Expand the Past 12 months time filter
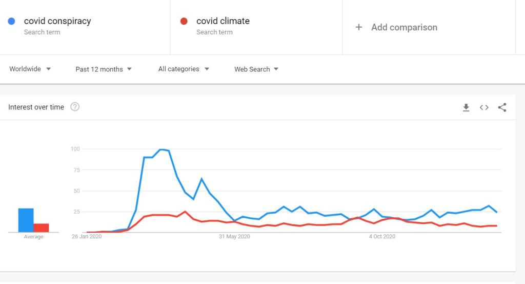The width and height of the screenshot is (525, 284). click(x=104, y=69)
